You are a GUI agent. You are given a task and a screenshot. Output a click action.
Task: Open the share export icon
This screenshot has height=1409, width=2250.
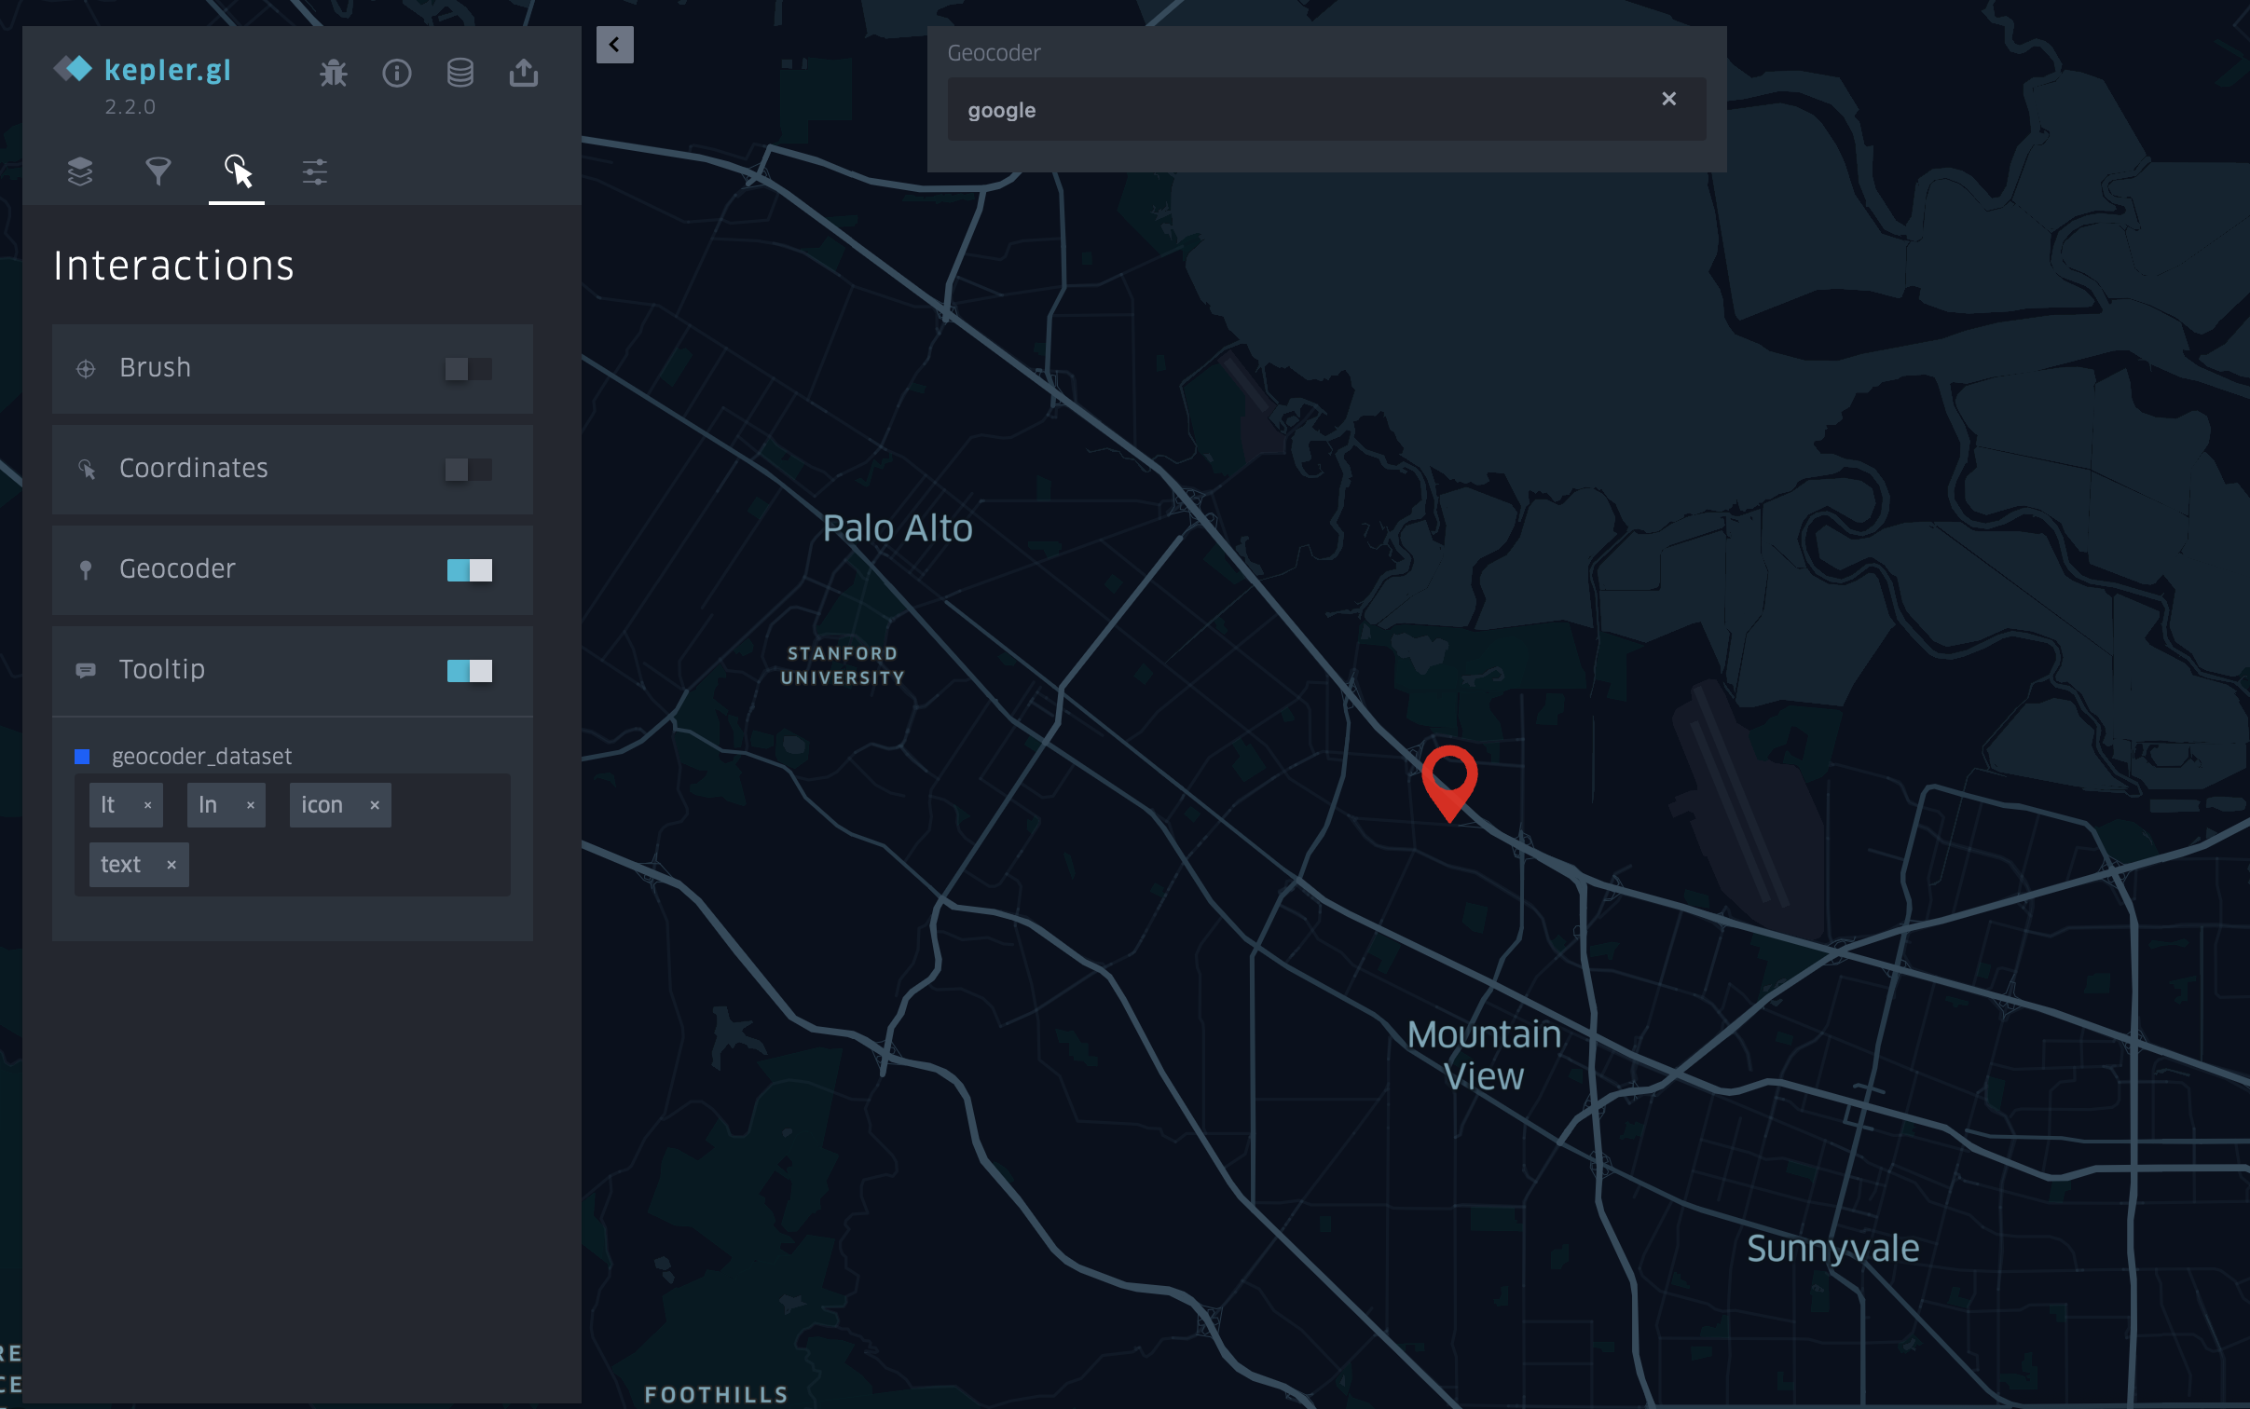[x=523, y=73]
